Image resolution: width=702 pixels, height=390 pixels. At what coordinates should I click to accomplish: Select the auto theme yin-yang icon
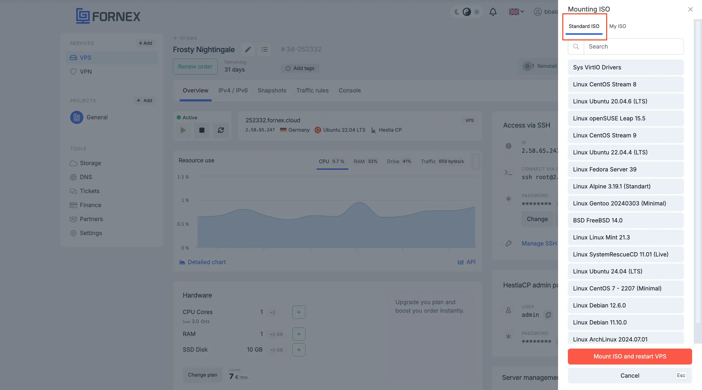pos(467,12)
